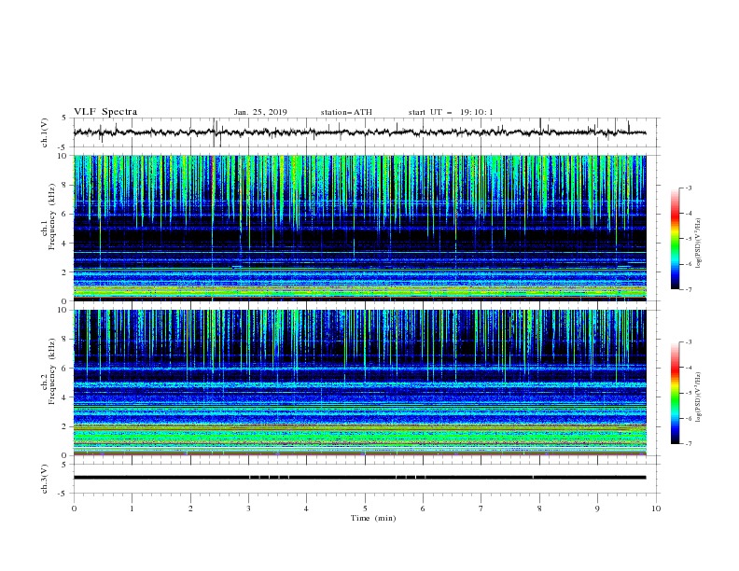
Task: Click the ch.2 "Frequency (kHz)" axis label
Action: pos(52,371)
